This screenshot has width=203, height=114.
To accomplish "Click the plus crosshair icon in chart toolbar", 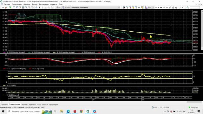I will [x=156, y=8].
